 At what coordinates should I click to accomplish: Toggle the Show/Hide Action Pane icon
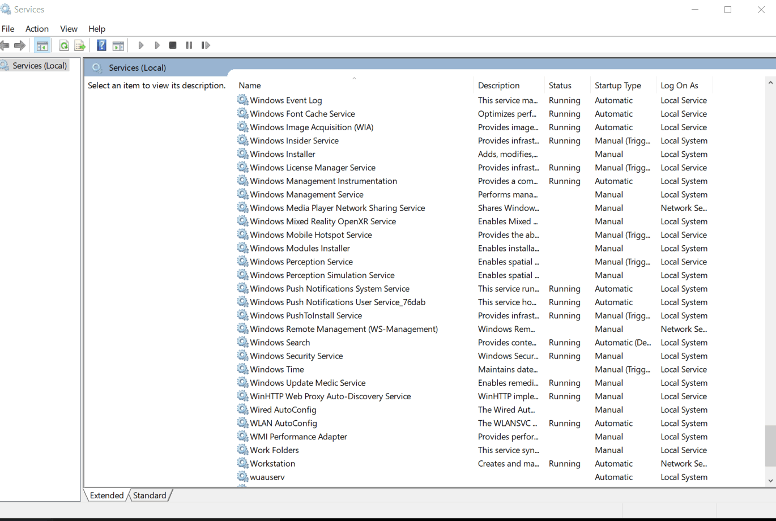point(118,45)
